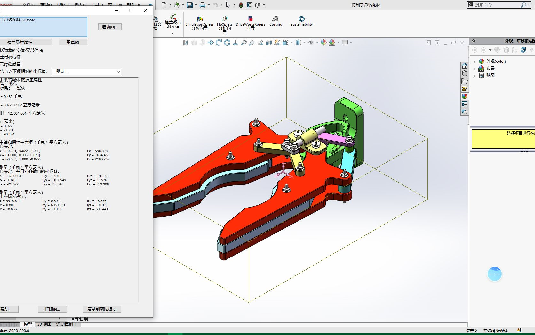Open Custom Properties tab in task pane

(465, 104)
